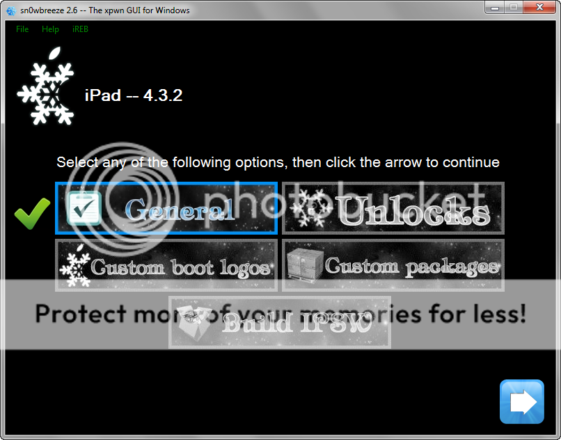Screen dimensions: 561x440
Task: Choose the Custom boot logos option
Action: point(166,265)
